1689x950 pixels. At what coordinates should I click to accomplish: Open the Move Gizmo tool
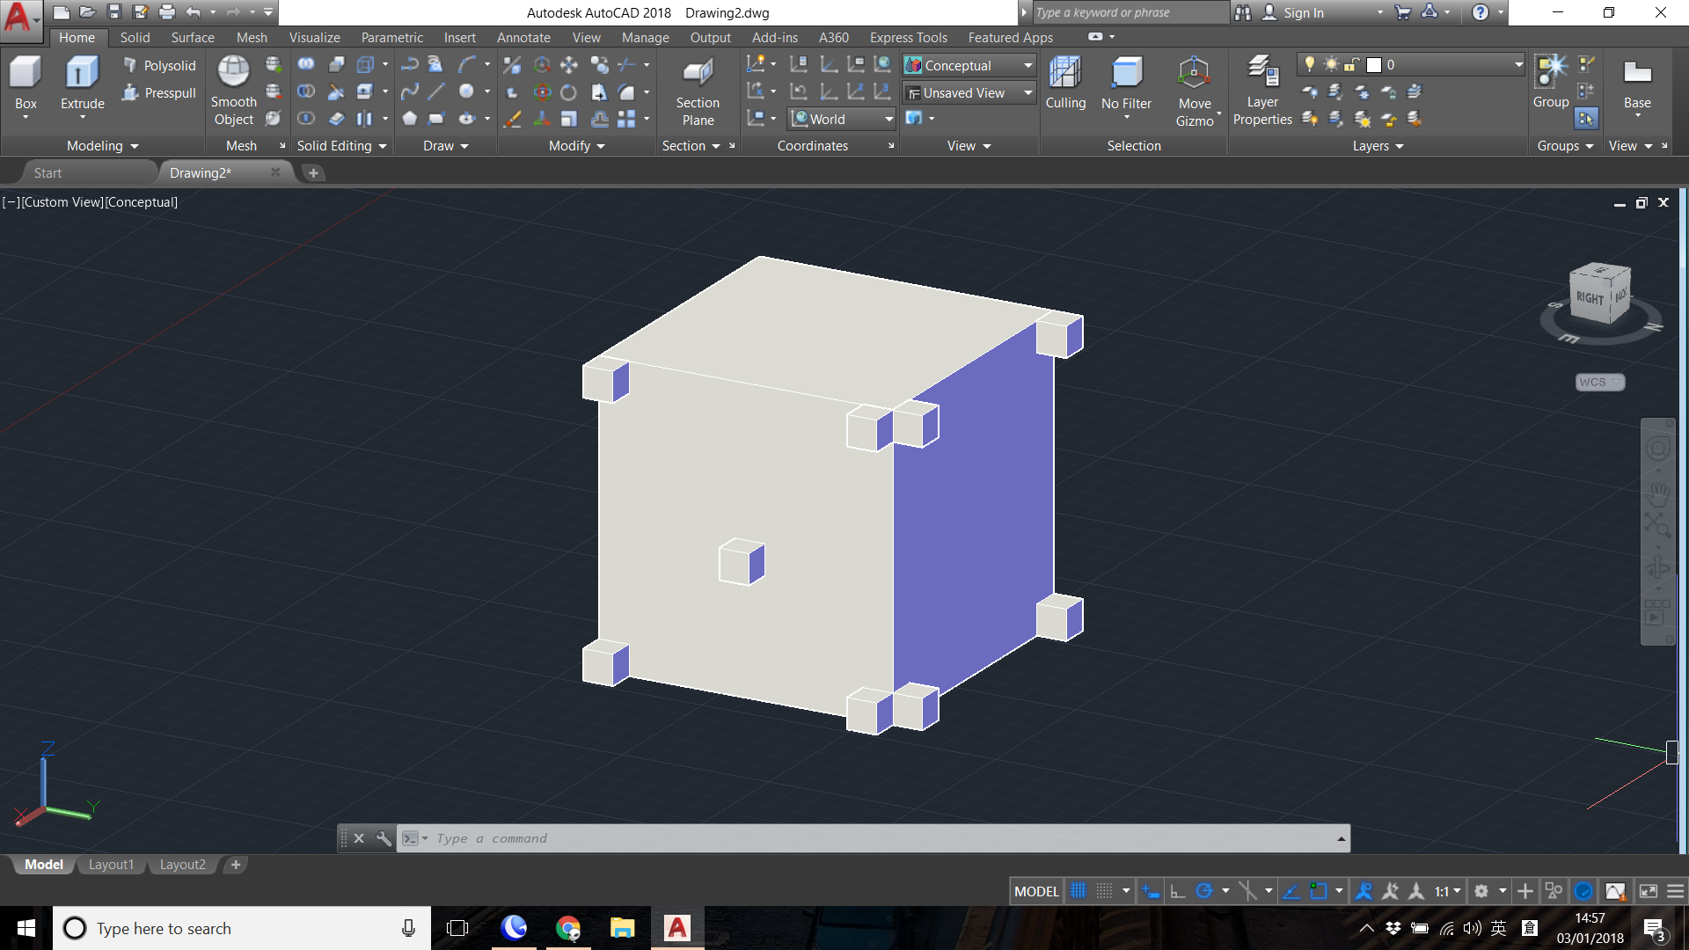(x=1195, y=91)
